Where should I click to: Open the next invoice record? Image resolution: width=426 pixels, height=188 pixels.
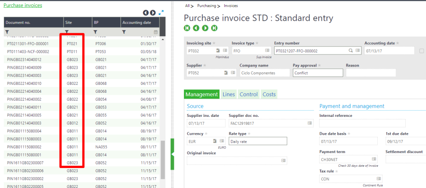(205, 28)
